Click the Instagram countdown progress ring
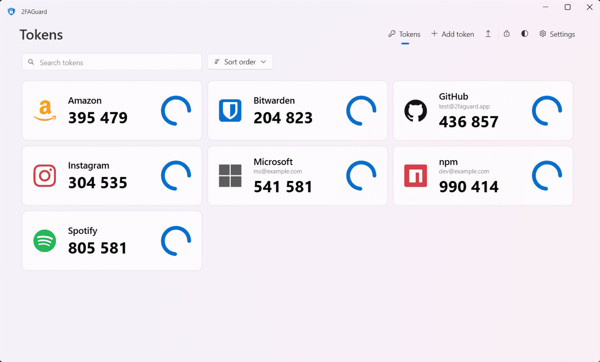Image resolution: width=600 pixels, height=362 pixels. pyautogui.click(x=176, y=176)
